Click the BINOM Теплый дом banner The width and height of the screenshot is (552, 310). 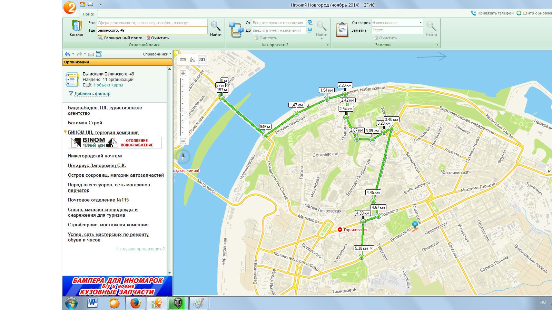(x=115, y=143)
